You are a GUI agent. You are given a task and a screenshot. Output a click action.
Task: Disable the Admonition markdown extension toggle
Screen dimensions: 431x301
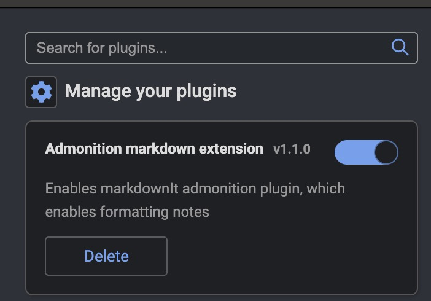click(x=366, y=152)
